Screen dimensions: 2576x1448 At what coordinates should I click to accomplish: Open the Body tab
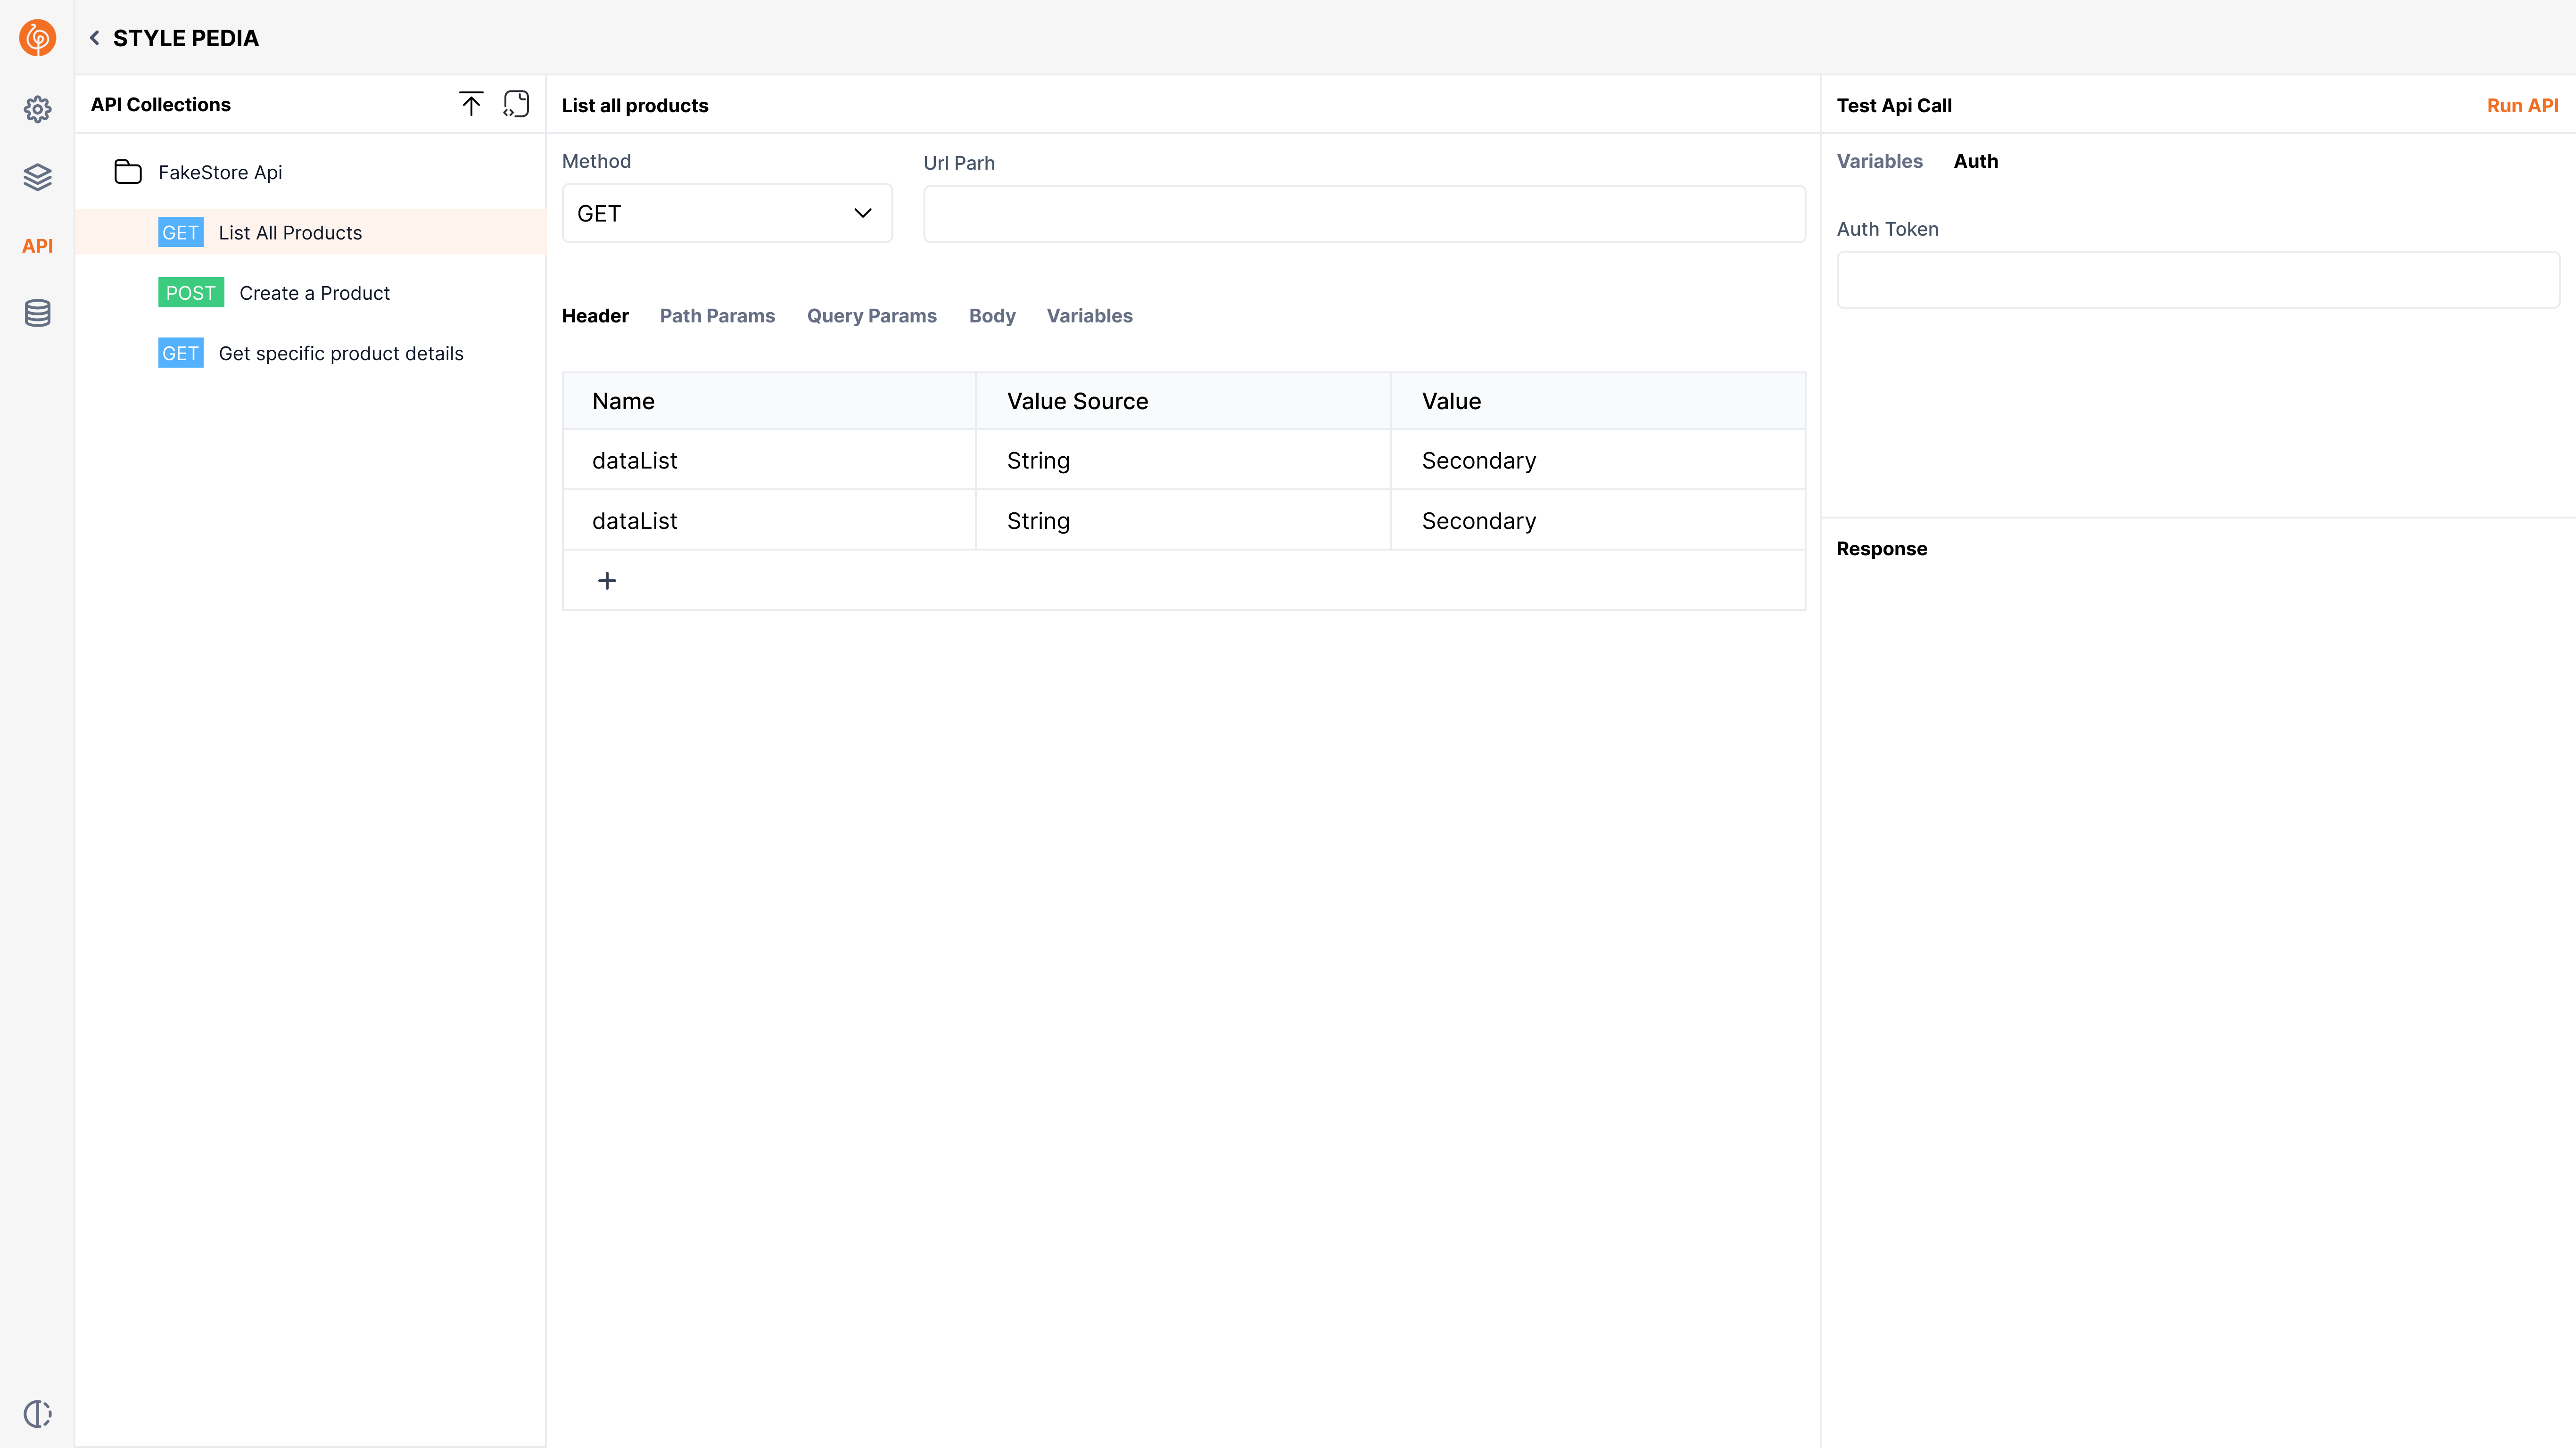991,316
